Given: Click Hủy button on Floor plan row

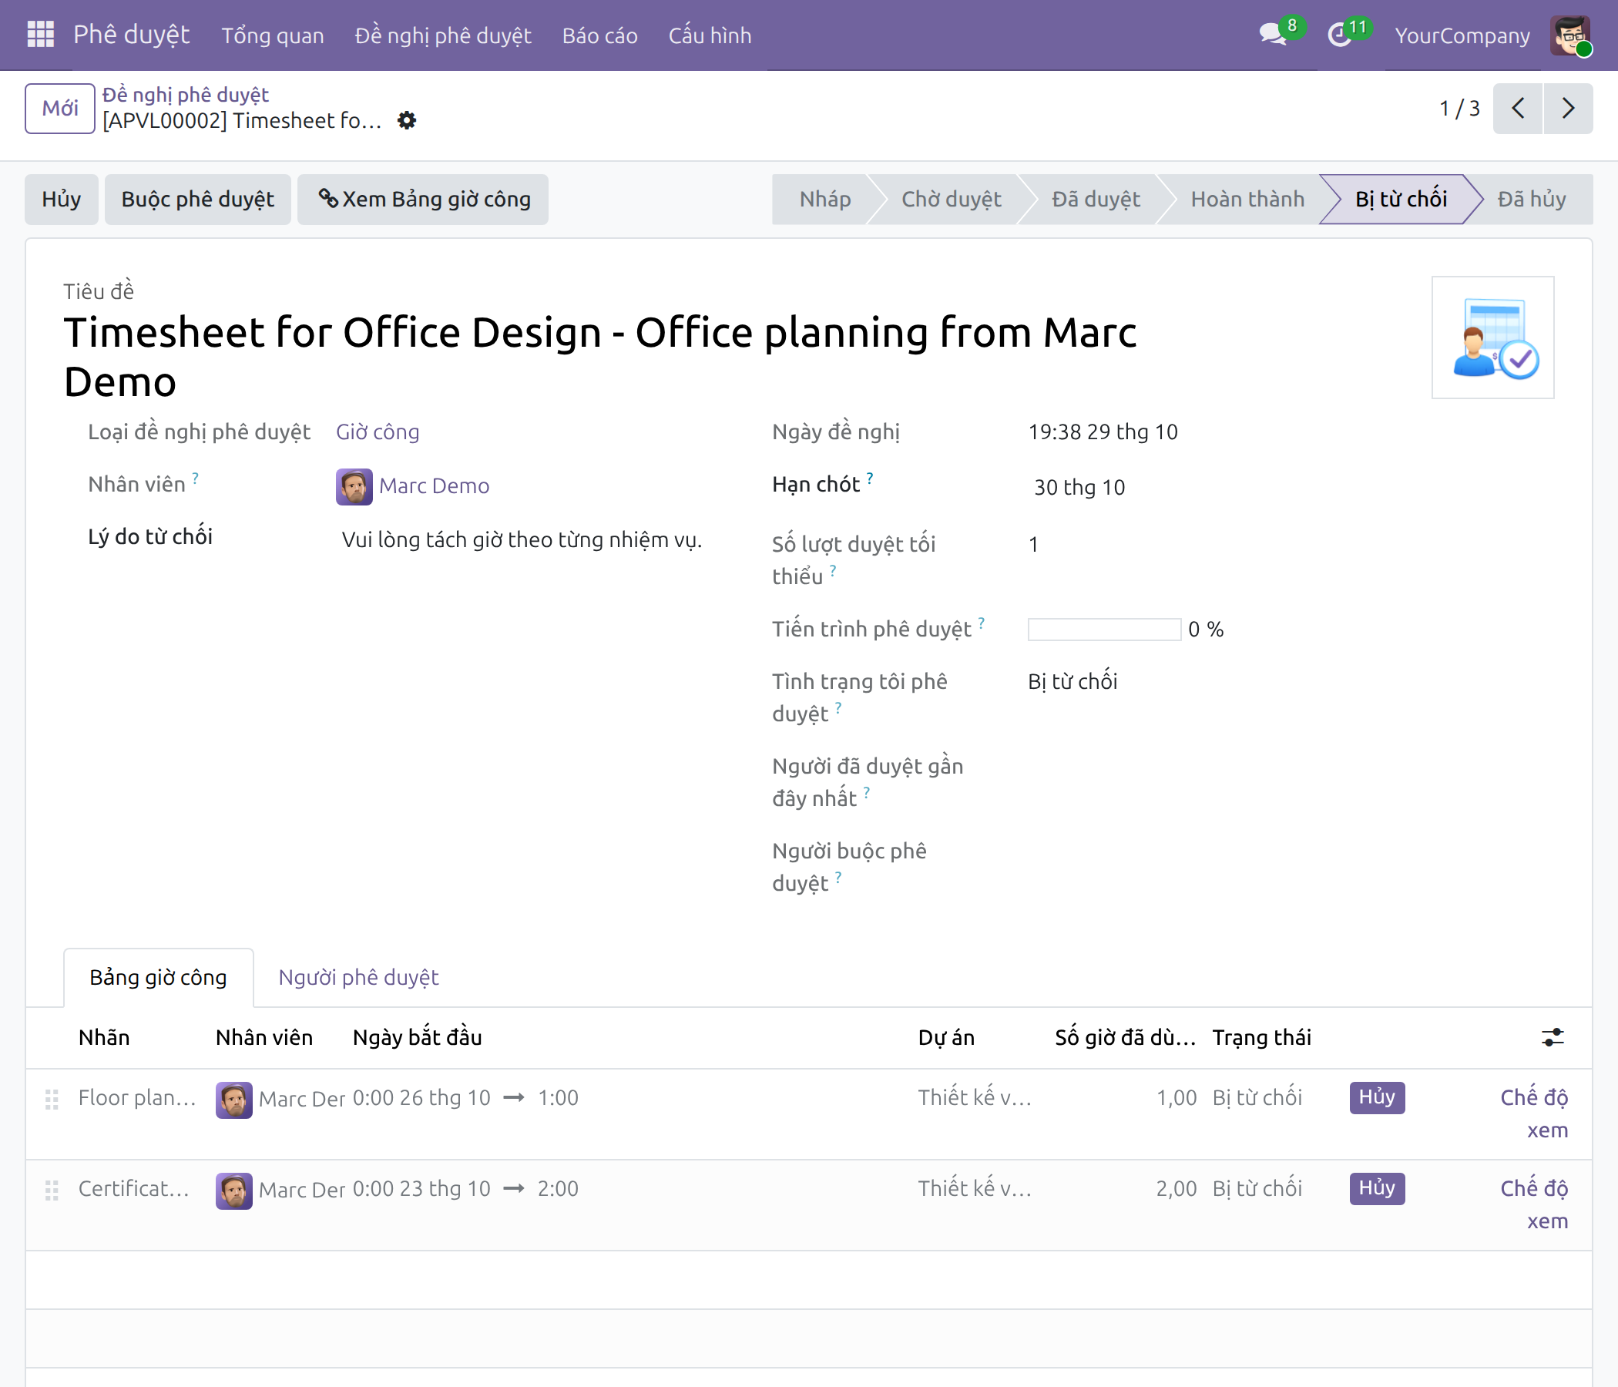Looking at the screenshot, I should coord(1377,1097).
